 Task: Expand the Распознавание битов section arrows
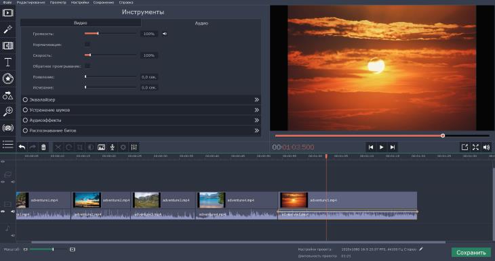257,130
